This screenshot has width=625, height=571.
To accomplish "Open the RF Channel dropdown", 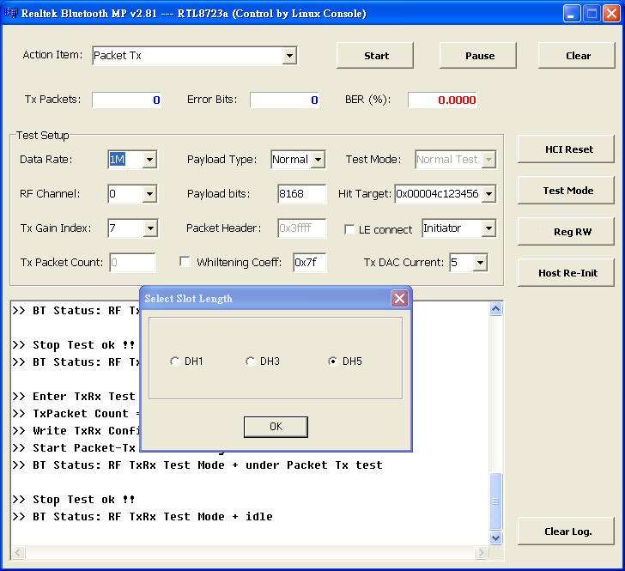I will click(149, 194).
